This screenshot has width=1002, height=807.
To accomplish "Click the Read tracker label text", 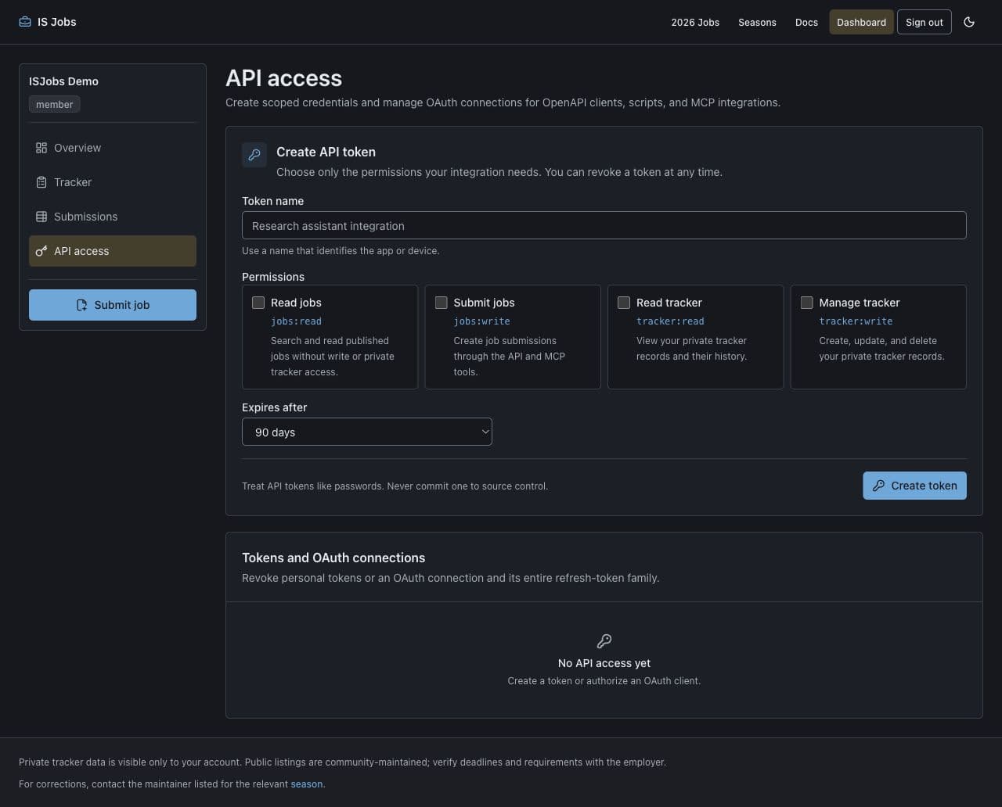I will [x=669, y=303].
